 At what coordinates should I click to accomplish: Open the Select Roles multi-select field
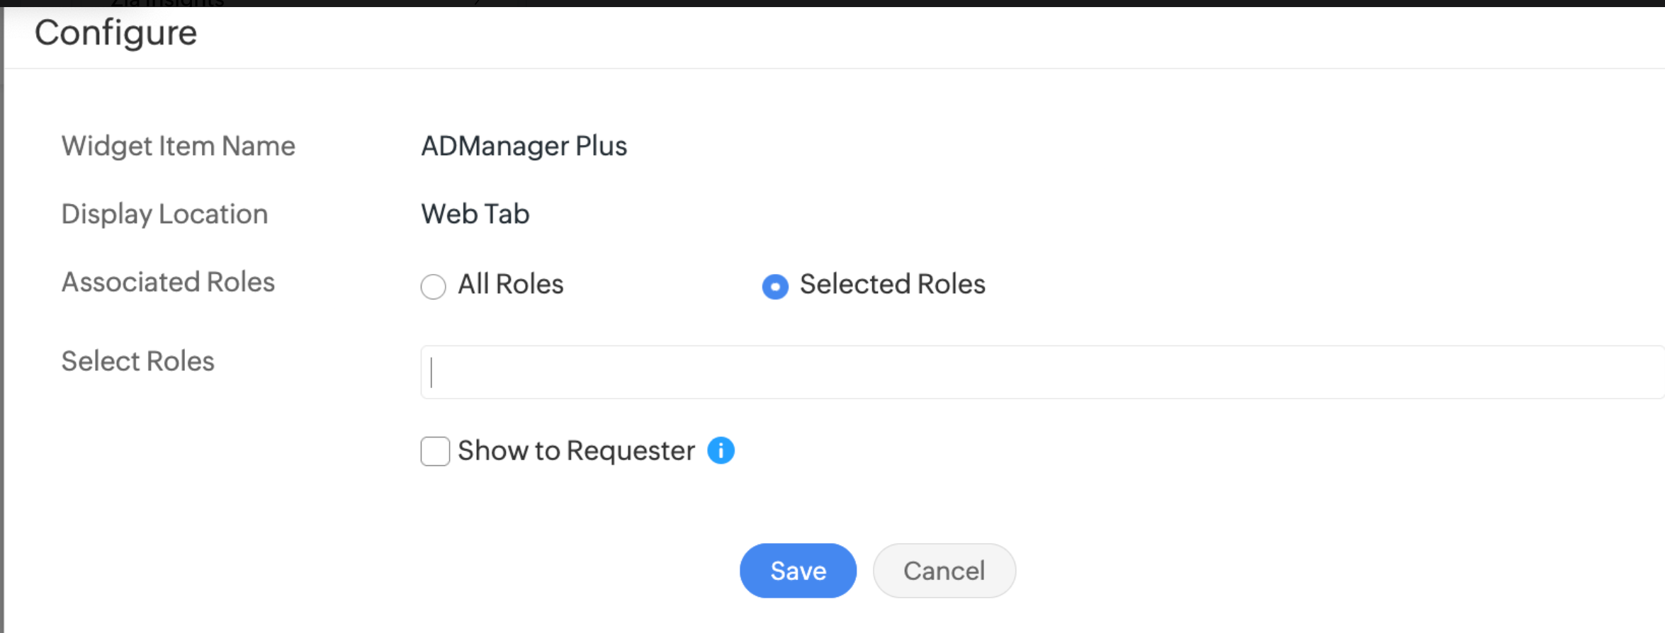[1042, 372]
